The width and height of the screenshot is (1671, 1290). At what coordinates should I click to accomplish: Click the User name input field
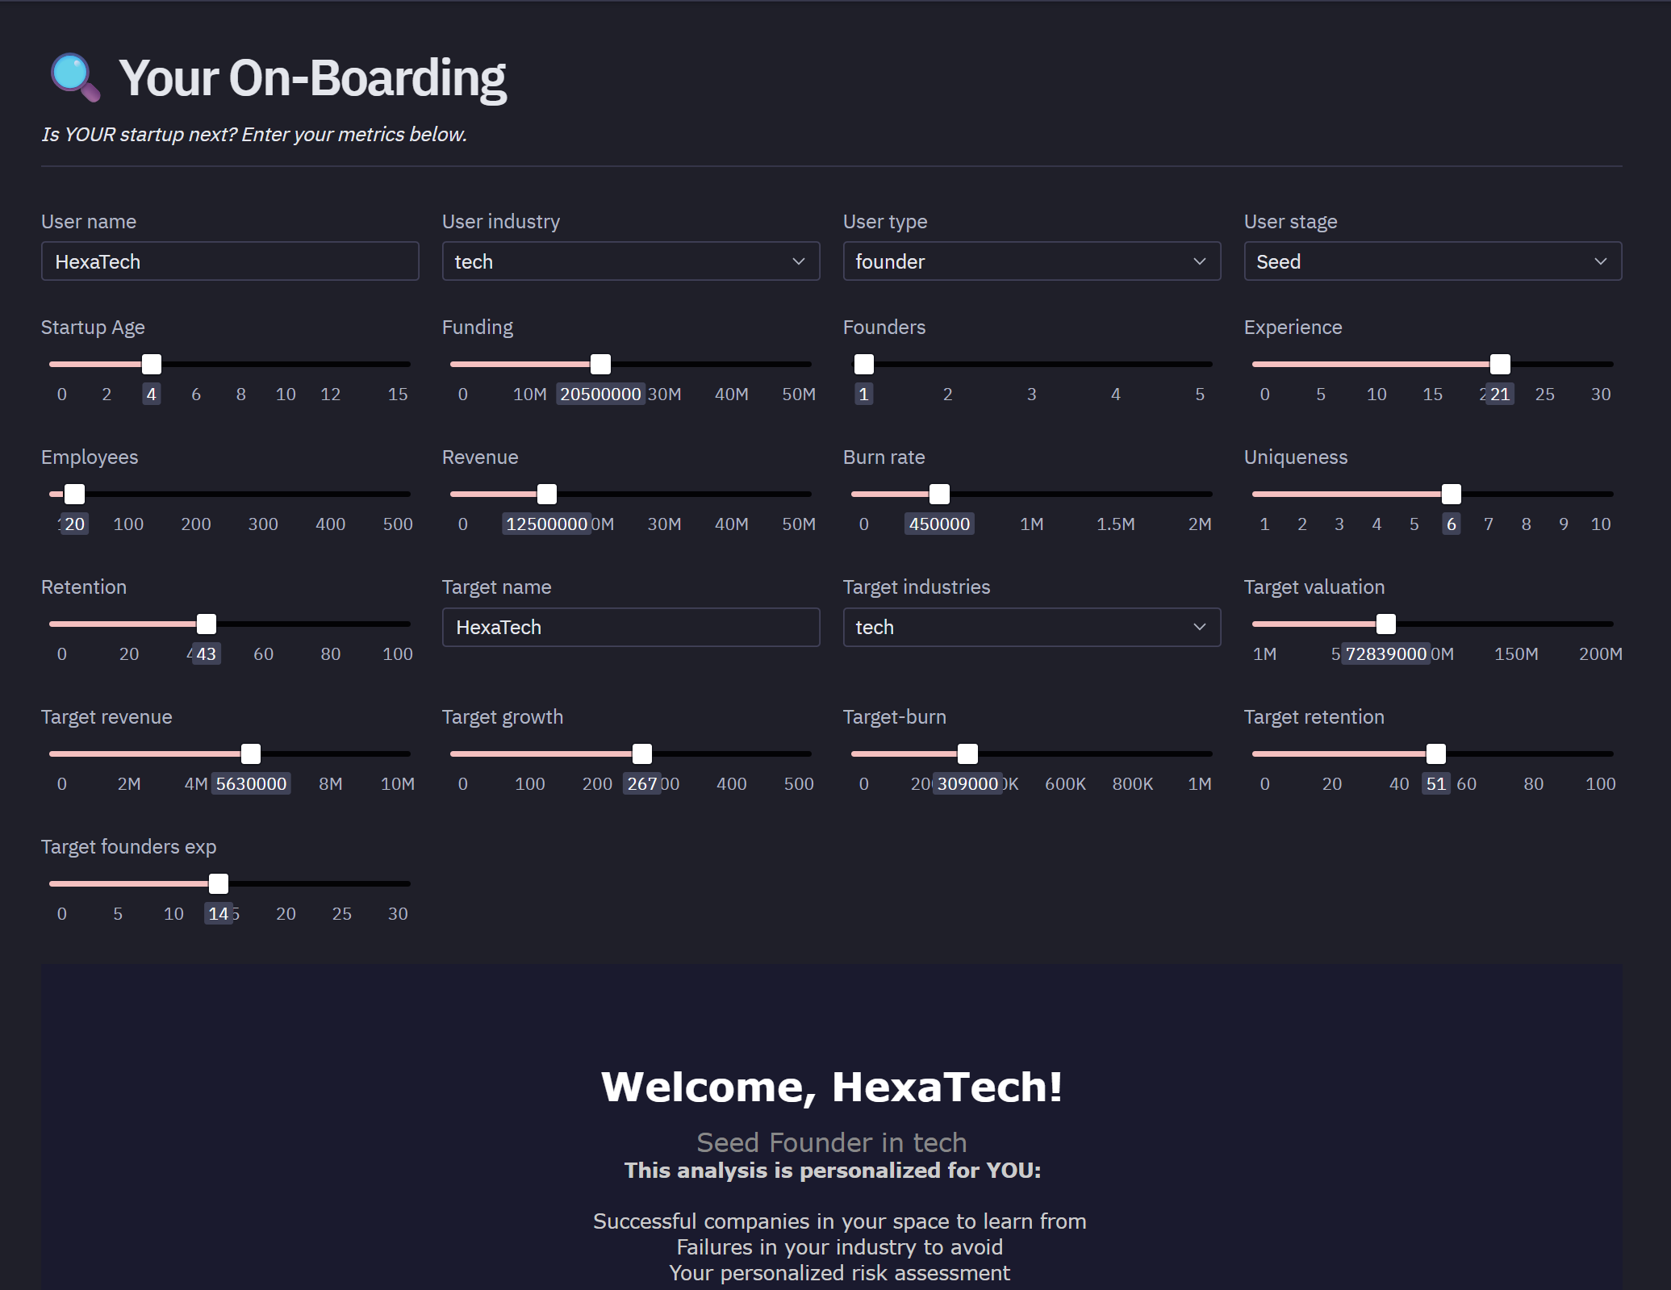point(230,261)
